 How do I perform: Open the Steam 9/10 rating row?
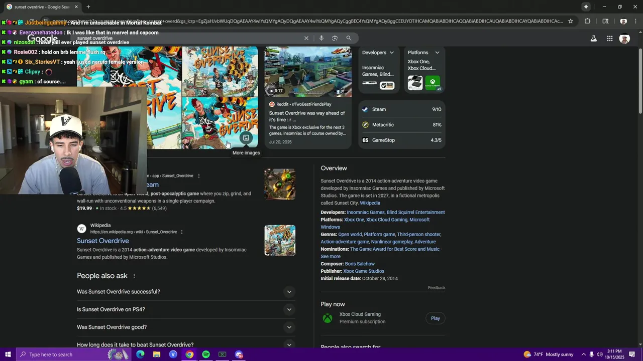pos(402,109)
